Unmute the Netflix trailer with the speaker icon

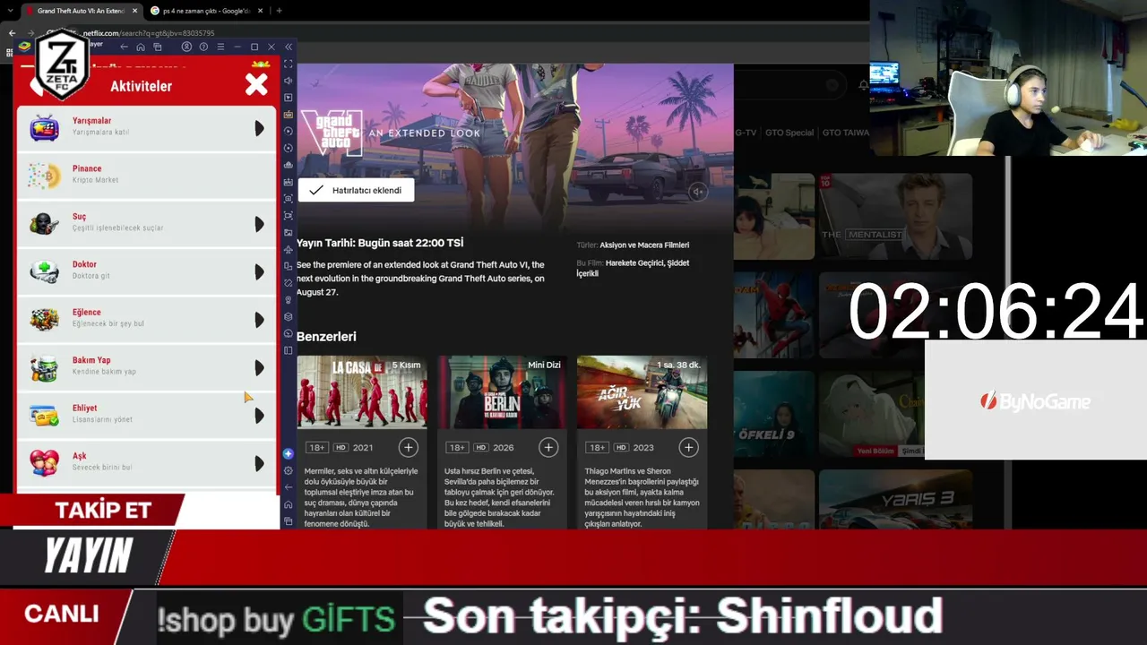[x=698, y=191]
